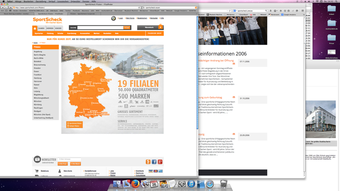Viewport: 340px width, 191px height.
Task: Click Google Analytics bookmark in Firefox
Action: [289, 14]
